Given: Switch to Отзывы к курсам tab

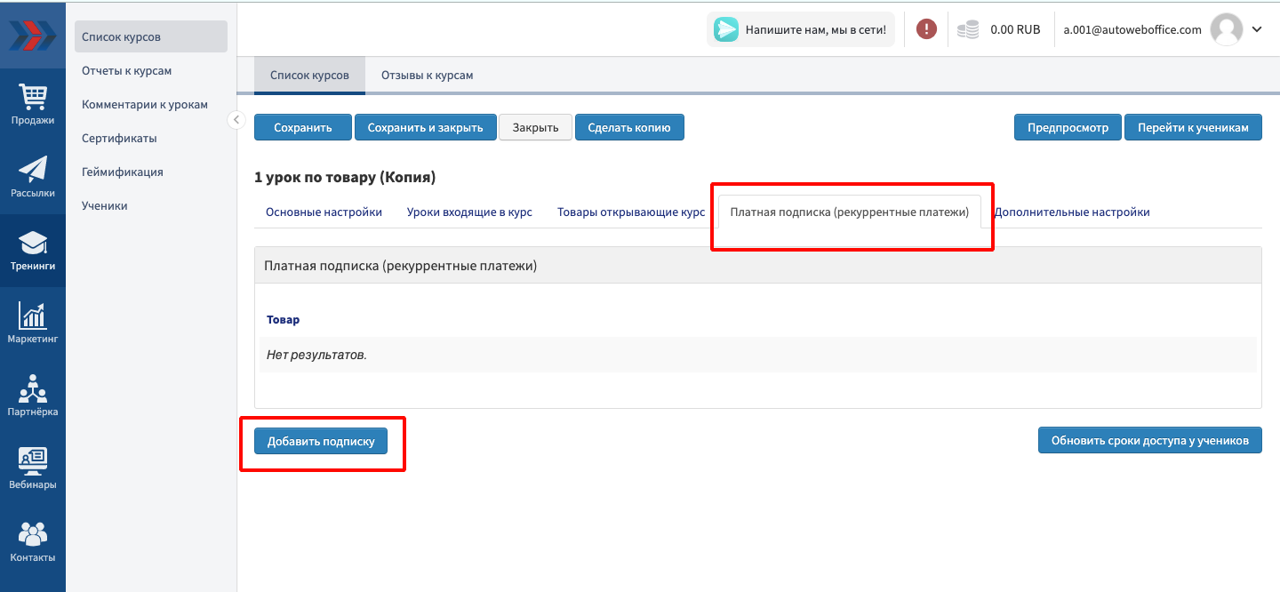Looking at the screenshot, I should 427,76.
